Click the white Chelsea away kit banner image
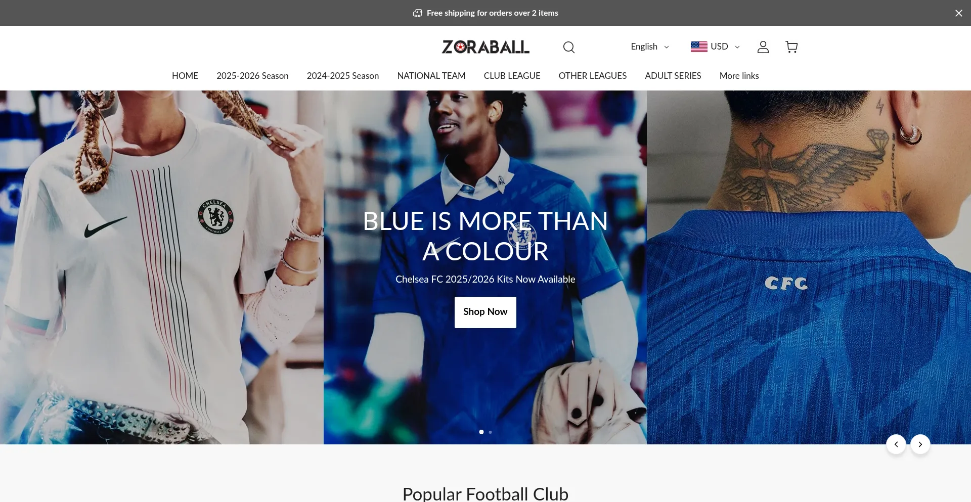 pos(162,267)
